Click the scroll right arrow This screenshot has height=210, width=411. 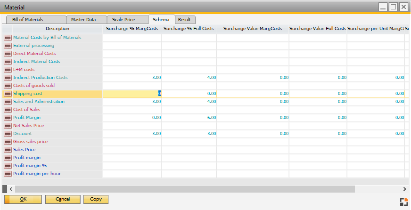pos(407,188)
